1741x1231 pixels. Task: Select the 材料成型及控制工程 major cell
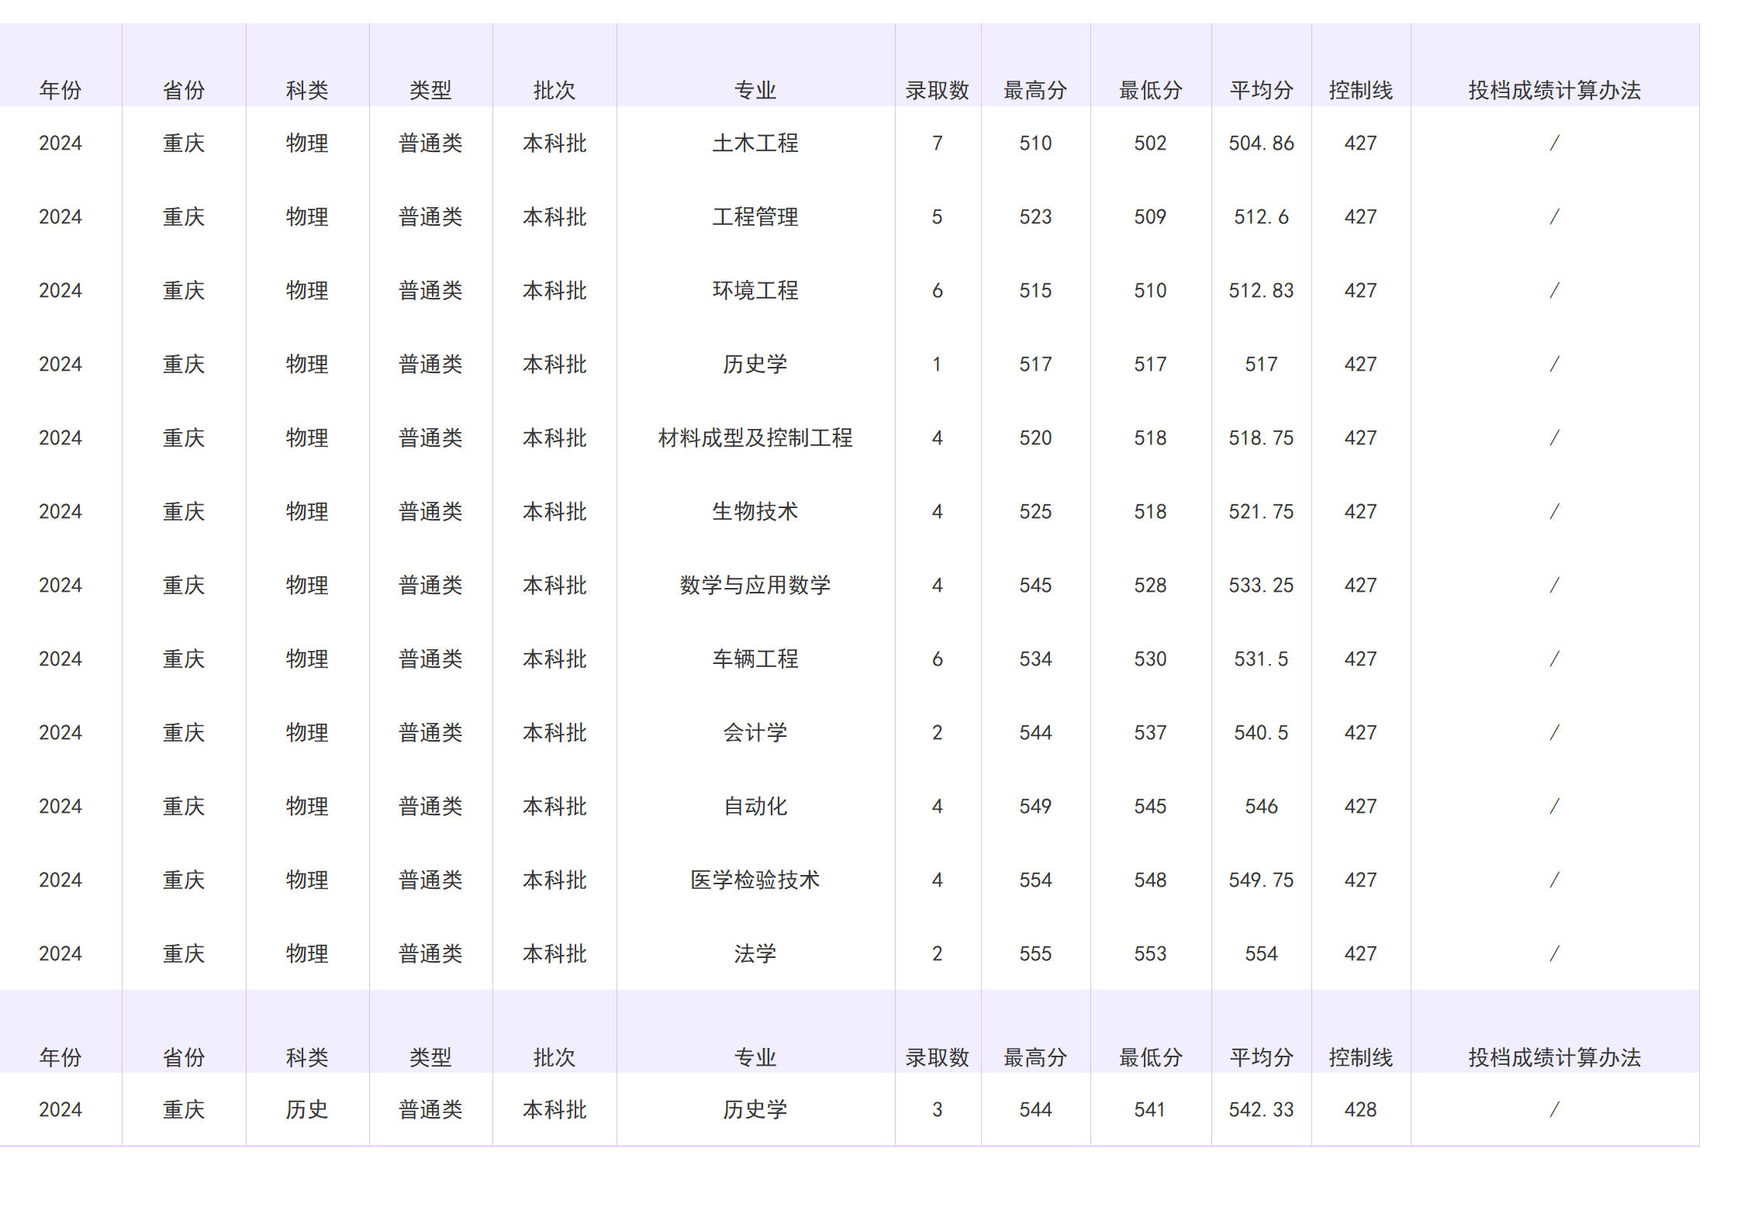click(755, 437)
